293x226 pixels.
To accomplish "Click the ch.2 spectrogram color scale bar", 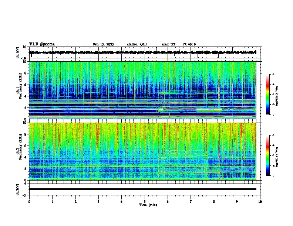I will [268, 155].
